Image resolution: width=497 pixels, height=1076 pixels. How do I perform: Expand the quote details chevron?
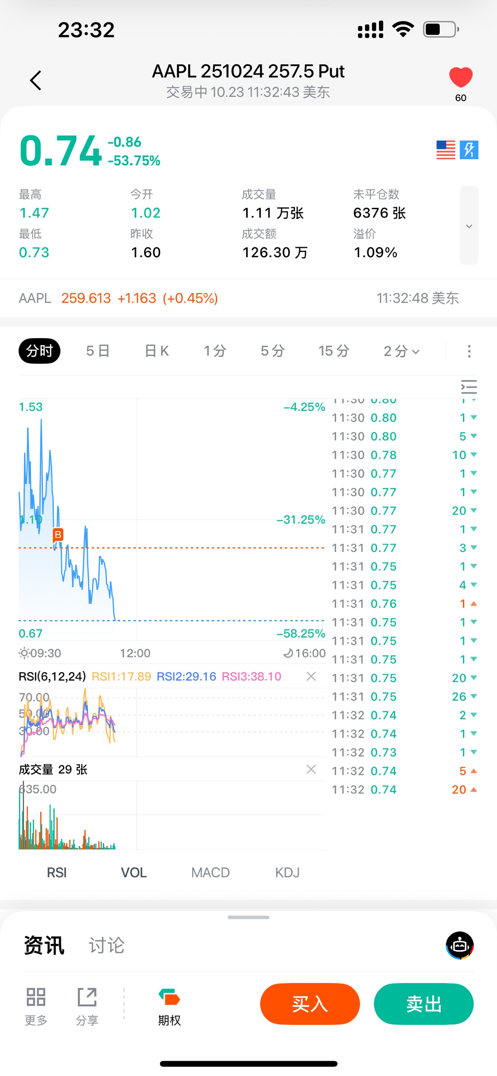[468, 226]
